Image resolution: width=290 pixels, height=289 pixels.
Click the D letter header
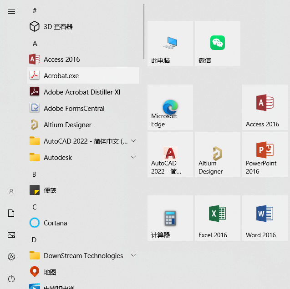tap(34, 240)
